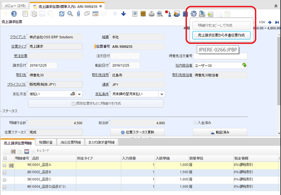Click the Print printer icon
Viewport: 281px width, 195px height.
(151, 14)
